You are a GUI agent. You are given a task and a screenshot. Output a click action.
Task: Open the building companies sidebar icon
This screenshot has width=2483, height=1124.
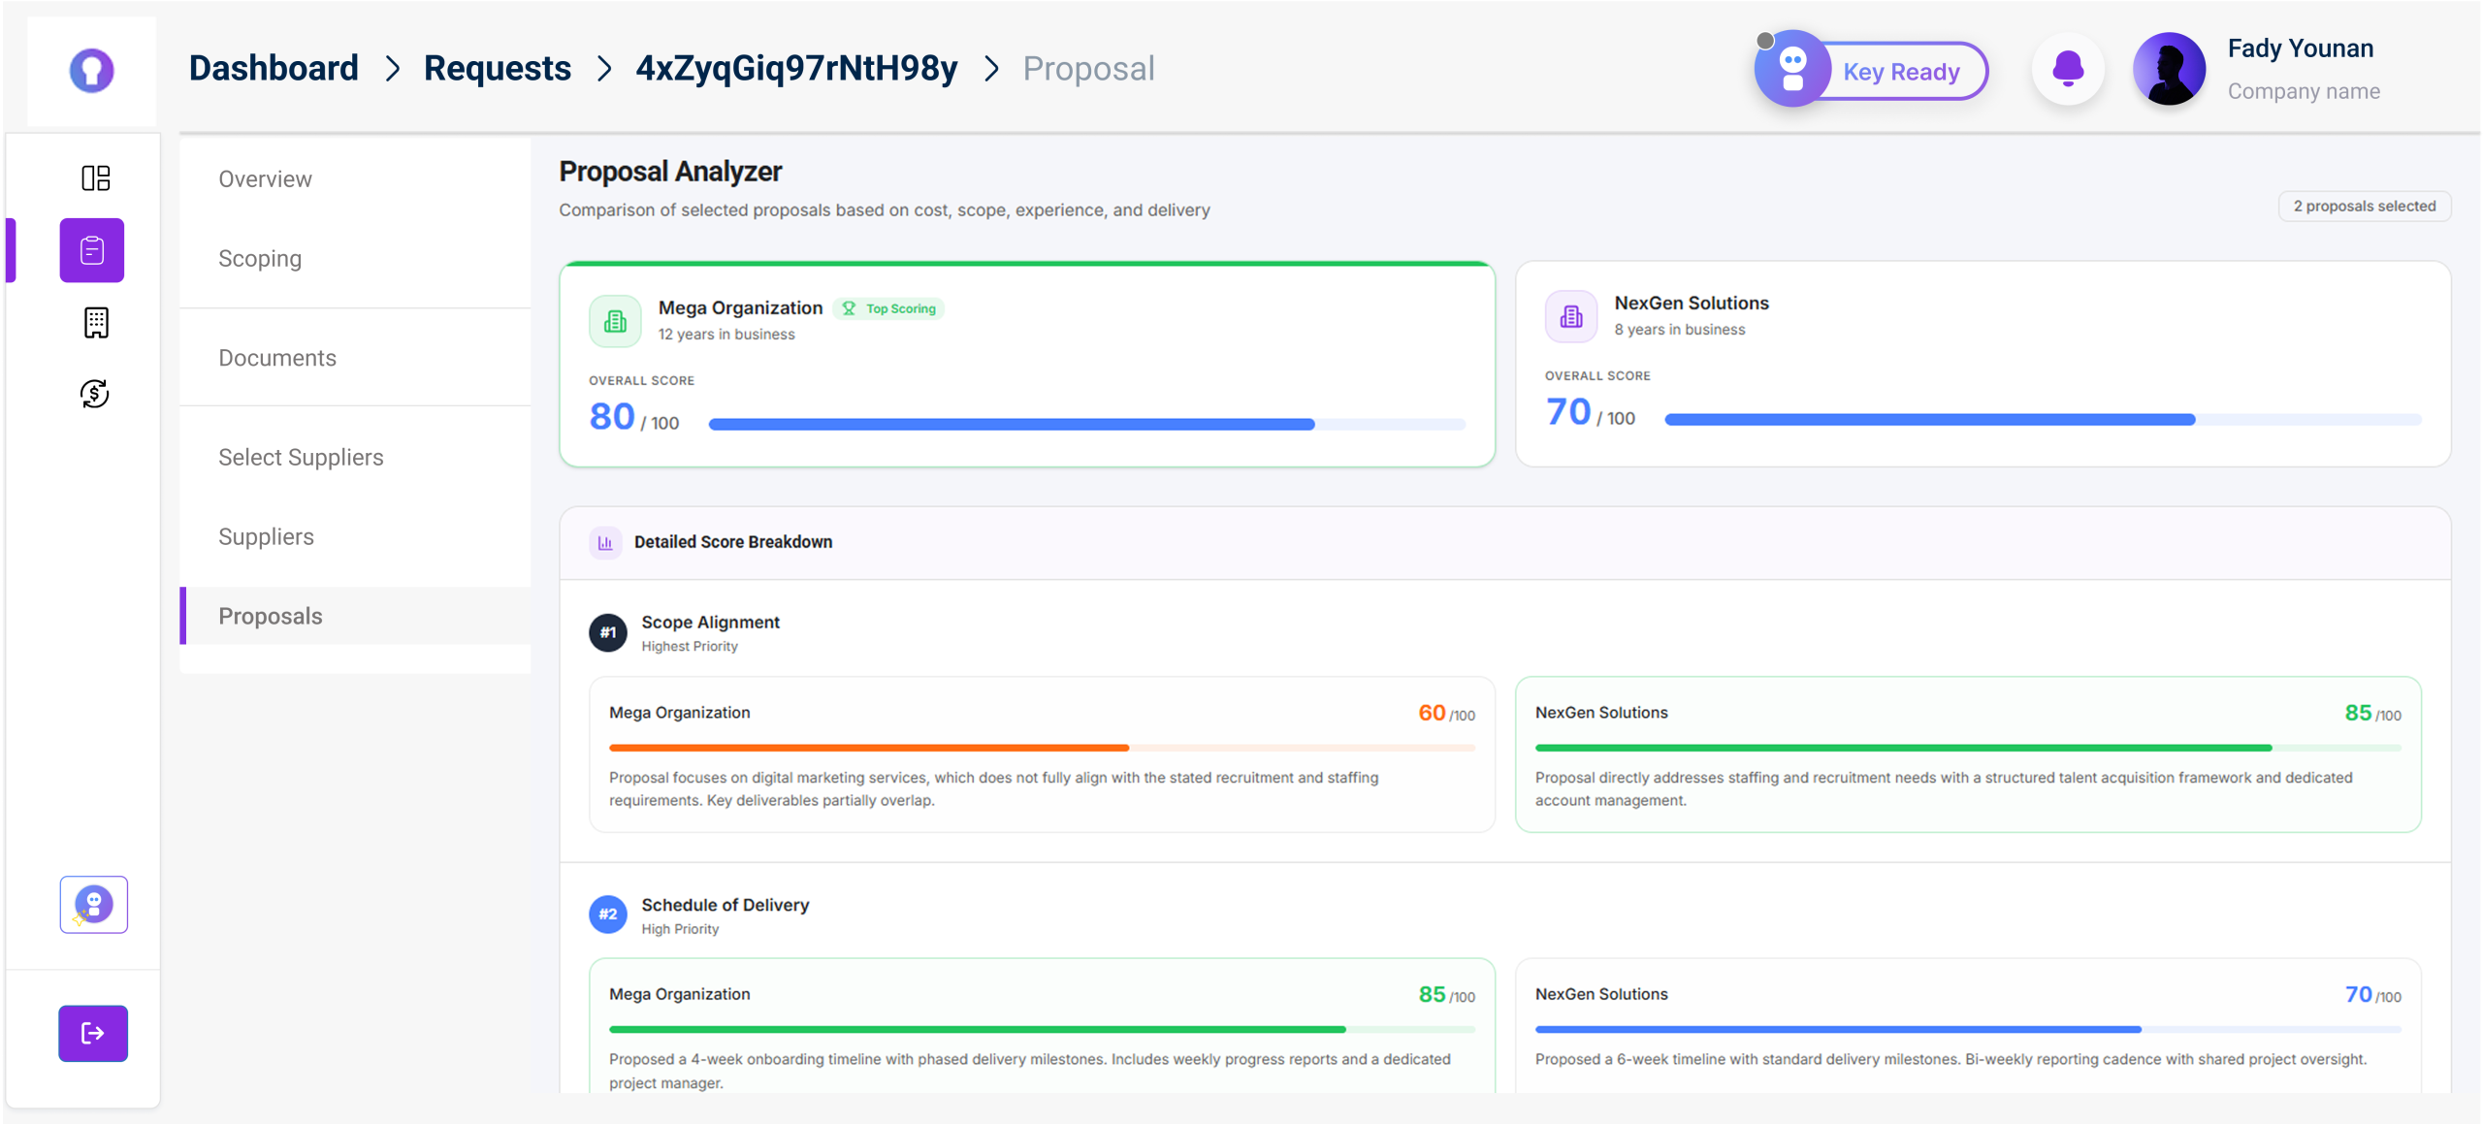(x=95, y=322)
